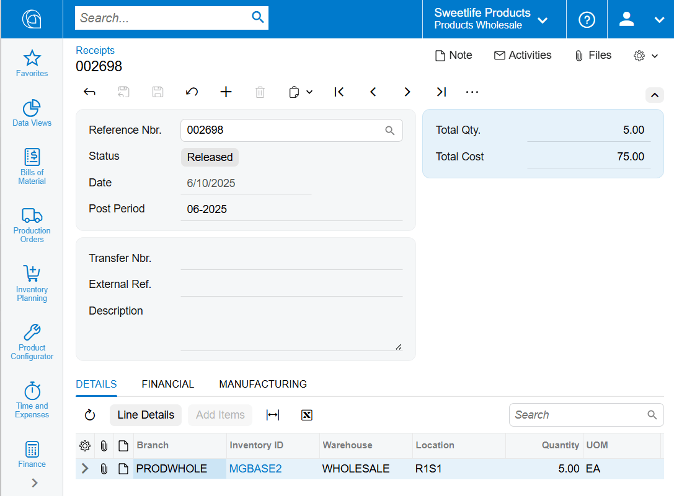Open Production Orders in the sidebar
Viewport: 674px width, 496px height.
click(x=32, y=224)
